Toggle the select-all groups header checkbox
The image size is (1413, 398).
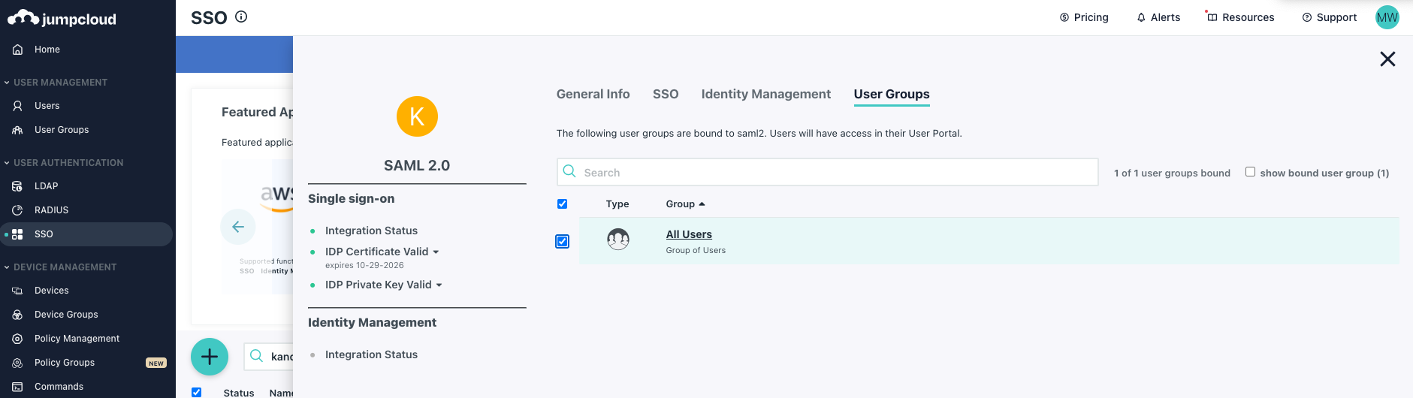point(563,204)
